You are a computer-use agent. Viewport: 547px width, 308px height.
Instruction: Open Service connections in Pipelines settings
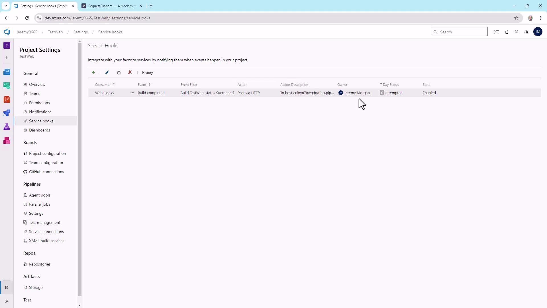[46, 232]
